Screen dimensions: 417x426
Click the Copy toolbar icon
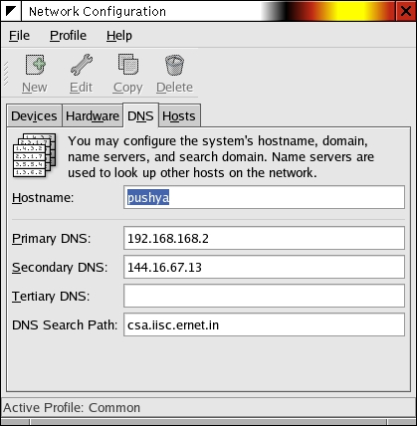point(128,65)
